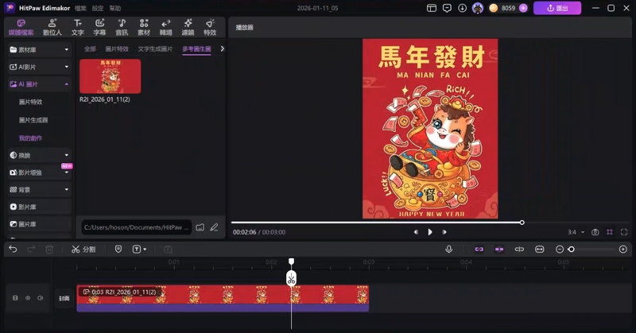
Task: Open 圖片庫 in the sidebar
Action: point(39,224)
